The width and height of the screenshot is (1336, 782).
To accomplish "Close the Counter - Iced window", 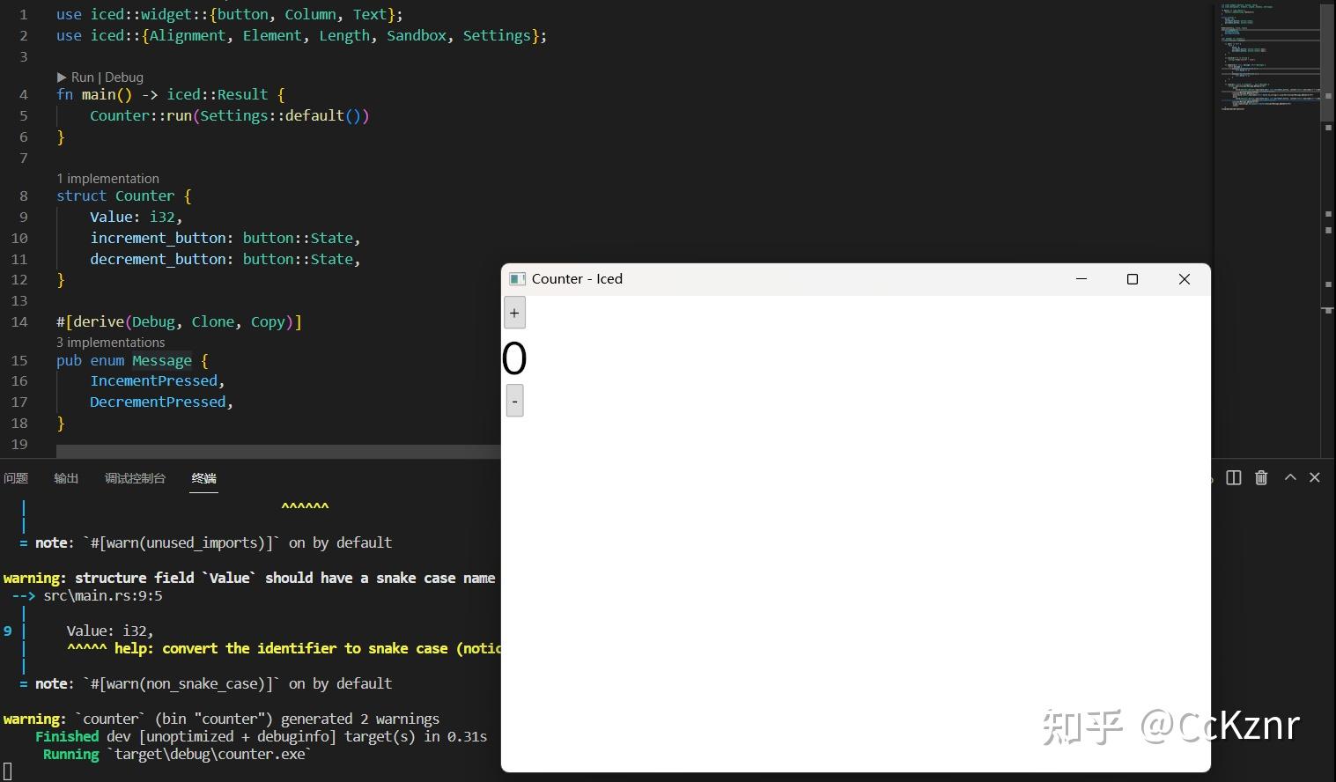I will [1184, 279].
